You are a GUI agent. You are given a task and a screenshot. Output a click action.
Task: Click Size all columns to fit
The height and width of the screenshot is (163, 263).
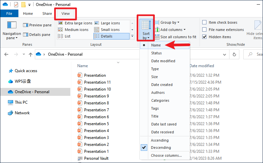click(x=176, y=37)
